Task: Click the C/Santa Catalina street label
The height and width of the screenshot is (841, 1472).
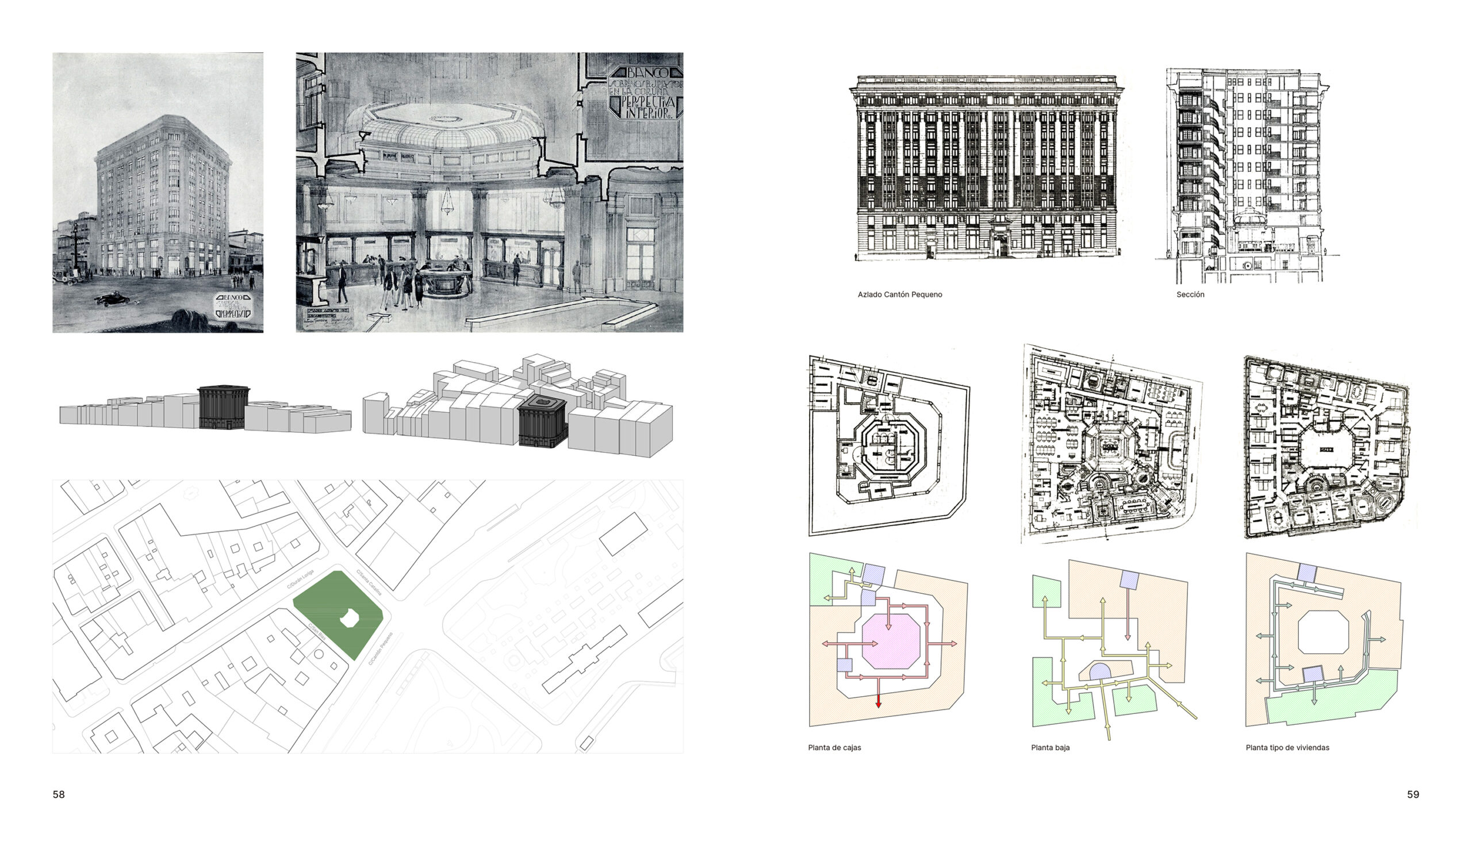Action: coord(369,582)
